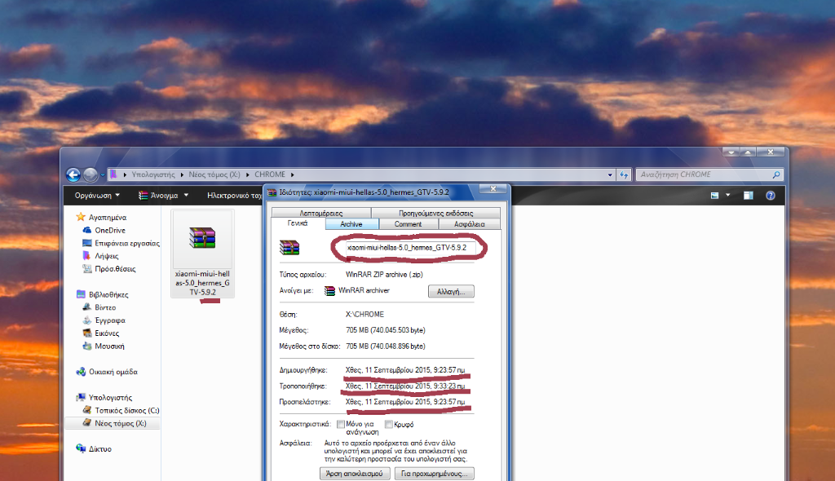Click the change view icon in Explorer toolbar
Screen dimensions: 835x481
[x=714, y=196]
